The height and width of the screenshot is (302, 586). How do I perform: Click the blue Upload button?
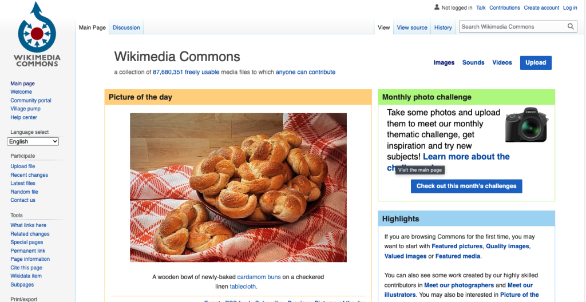click(536, 63)
